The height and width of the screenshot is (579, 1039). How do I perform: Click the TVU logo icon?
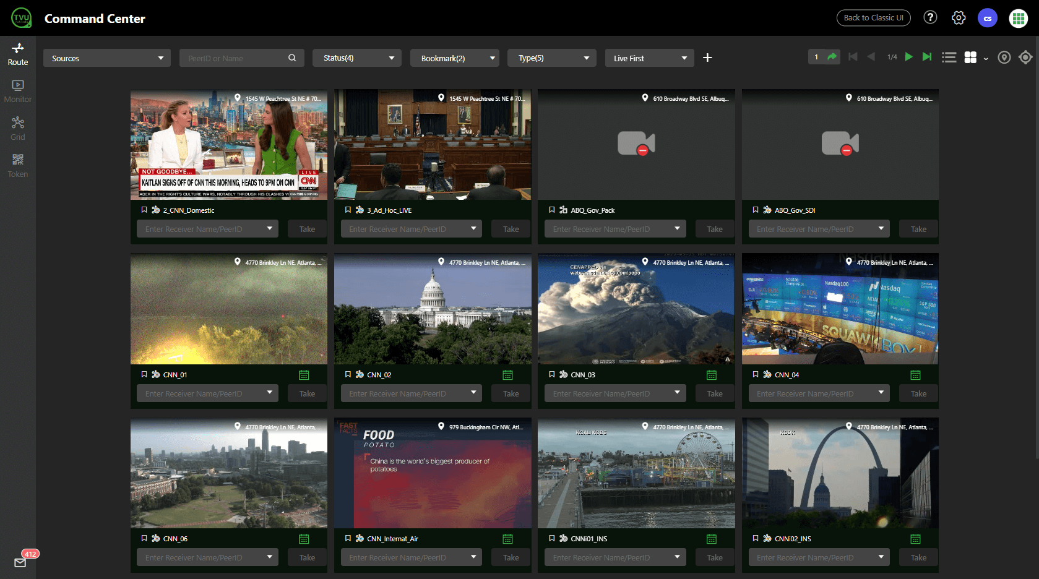click(x=21, y=18)
